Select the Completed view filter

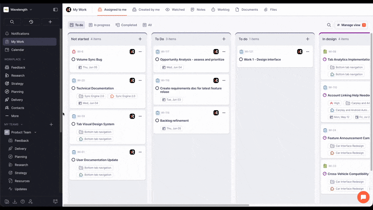126,25
